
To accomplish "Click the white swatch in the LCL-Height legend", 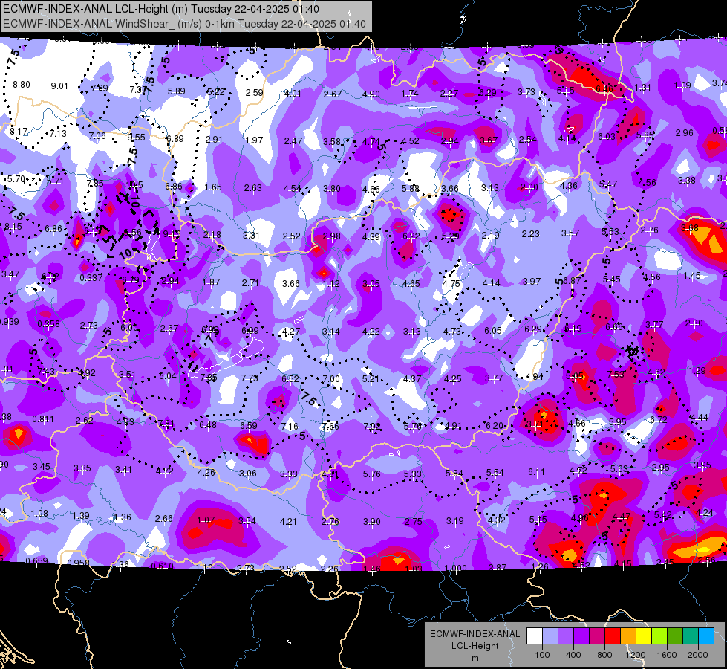I will [x=535, y=636].
